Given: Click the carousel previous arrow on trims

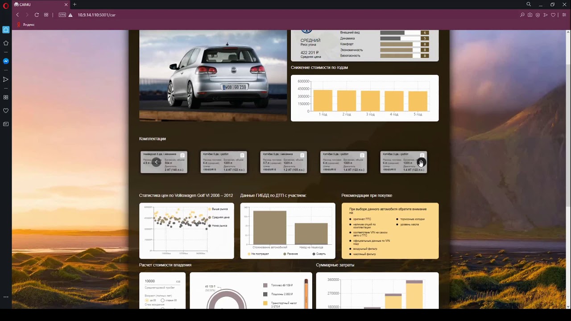Looking at the screenshot, I should tap(156, 162).
